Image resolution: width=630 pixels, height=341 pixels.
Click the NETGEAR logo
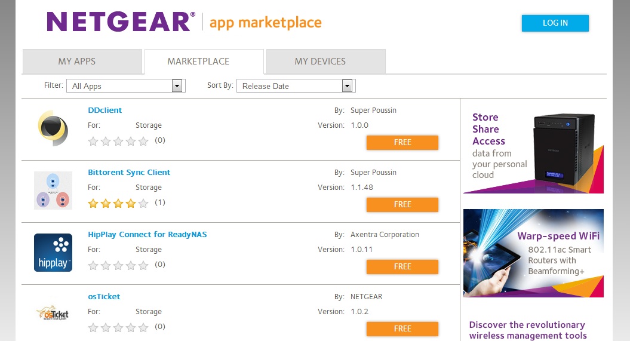coord(121,21)
